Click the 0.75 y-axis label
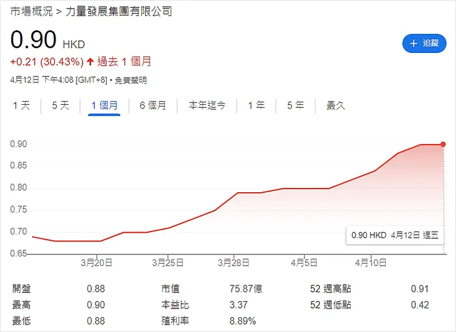Image resolution: width=456 pixels, height=332 pixels. point(18,209)
